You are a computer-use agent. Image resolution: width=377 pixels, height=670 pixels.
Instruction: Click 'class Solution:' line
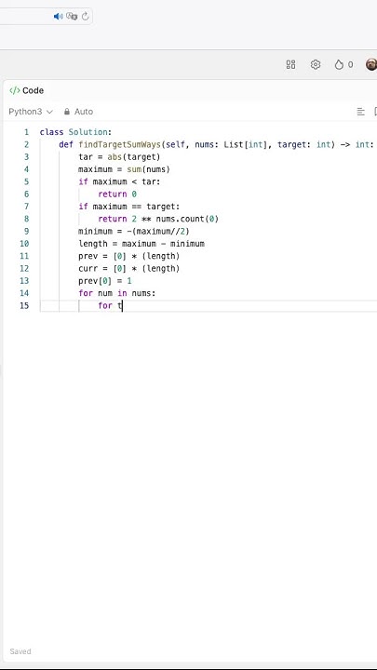(75, 132)
